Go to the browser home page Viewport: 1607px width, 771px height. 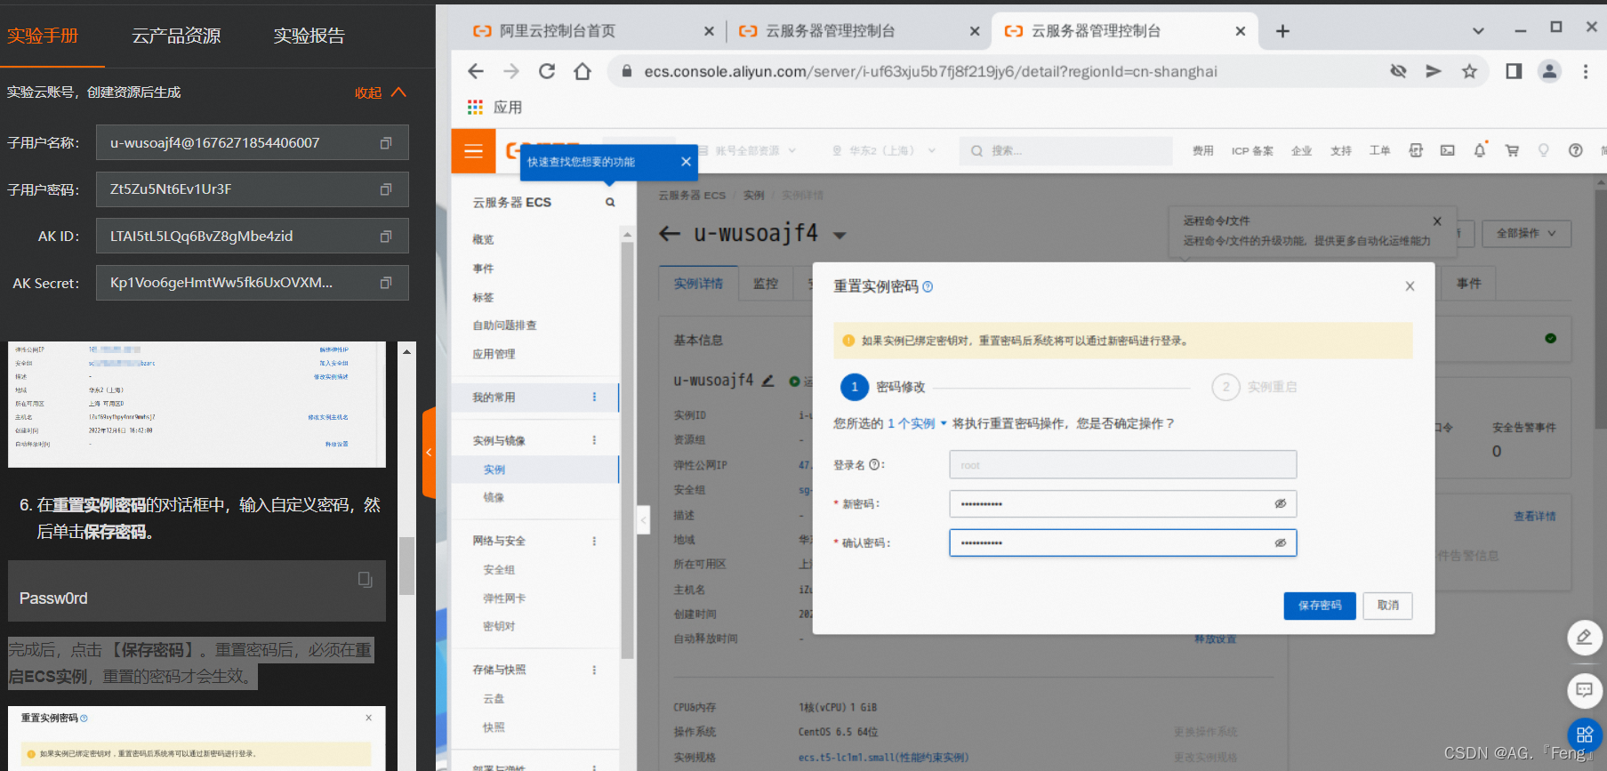(x=583, y=71)
